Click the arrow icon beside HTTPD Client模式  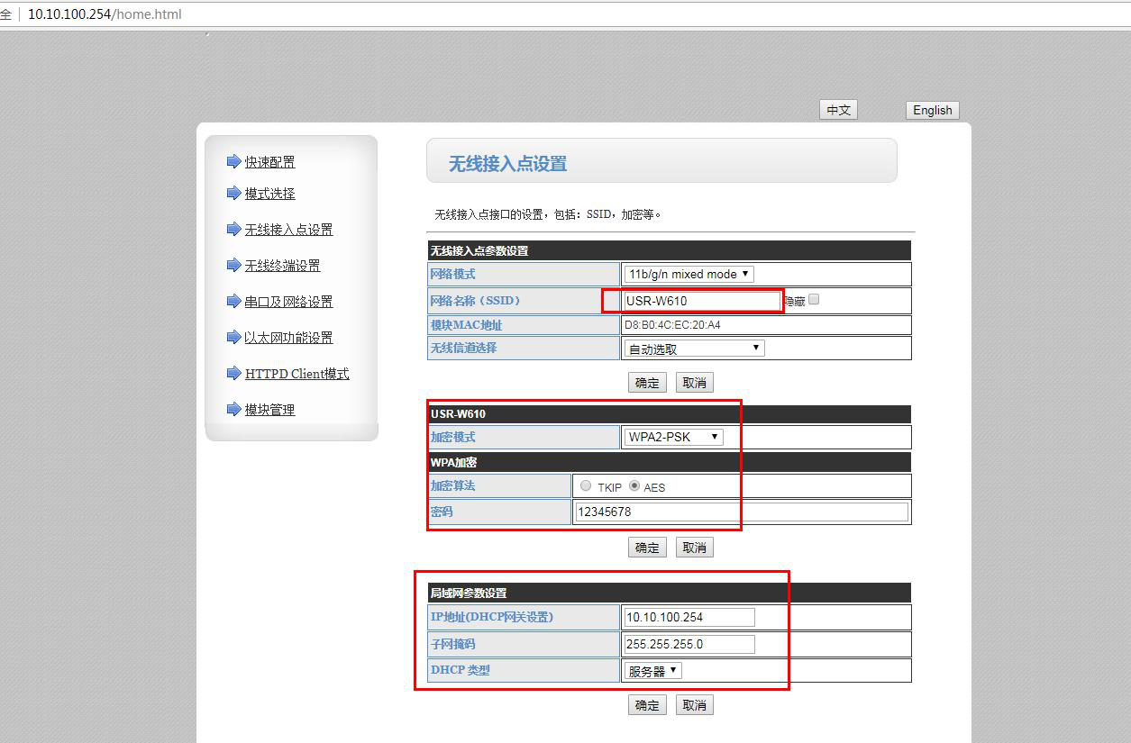(233, 374)
